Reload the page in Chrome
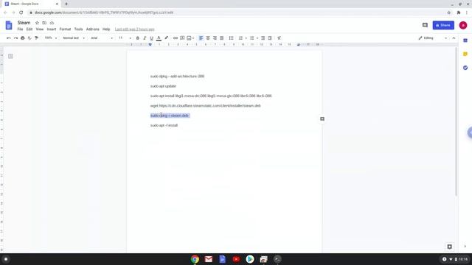This screenshot has width=472, height=265. point(21,13)
